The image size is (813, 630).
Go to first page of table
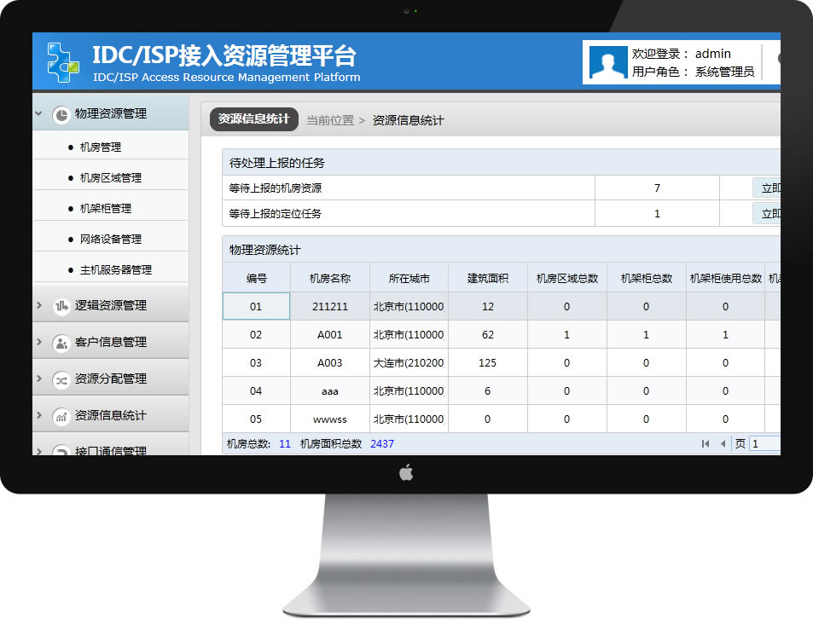click(706, 444)
